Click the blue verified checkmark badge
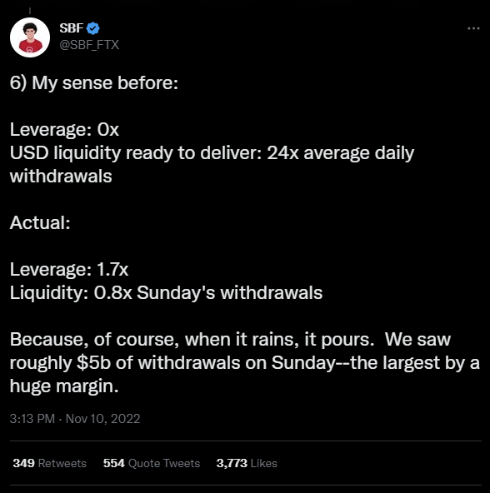The width and height of the screenshot is (490, 493). (92, 28)
